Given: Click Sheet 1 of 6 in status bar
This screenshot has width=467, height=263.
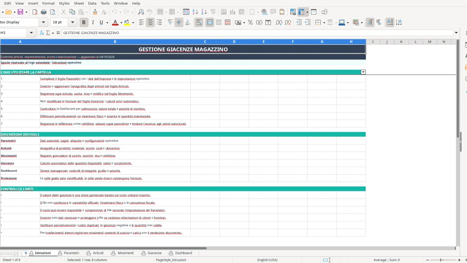Looking at the screenshot, I should (x=12, y=260).
